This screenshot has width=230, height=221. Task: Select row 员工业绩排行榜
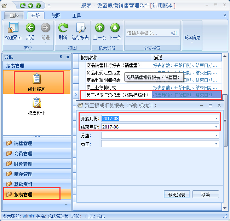(150, 88)
